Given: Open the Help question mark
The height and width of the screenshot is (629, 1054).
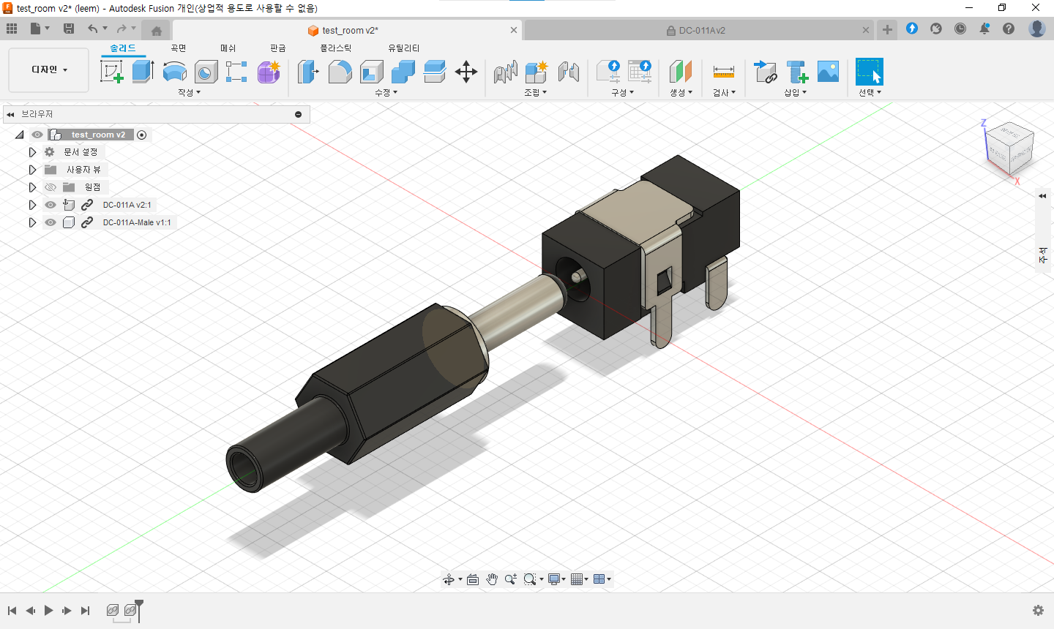Looking at the screenshot, I should [1009, 29].
